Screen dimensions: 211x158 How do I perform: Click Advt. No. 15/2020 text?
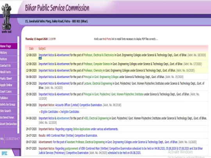pos(174,77)
